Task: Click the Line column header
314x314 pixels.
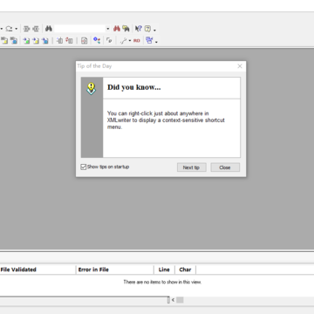Action: click(164, 270)
